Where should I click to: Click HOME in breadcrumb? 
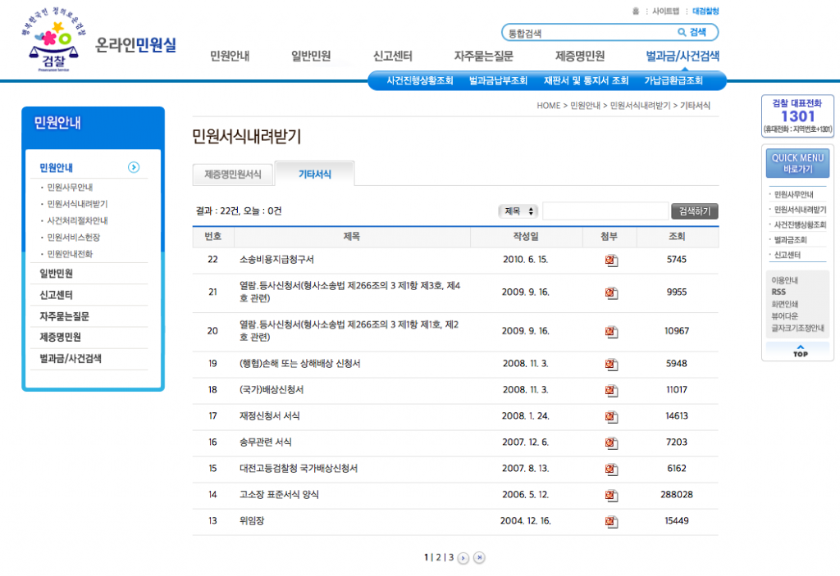(x=549, y=106)
